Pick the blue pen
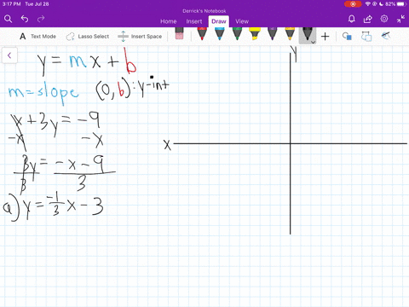409x307 pixels. [220, 33]
